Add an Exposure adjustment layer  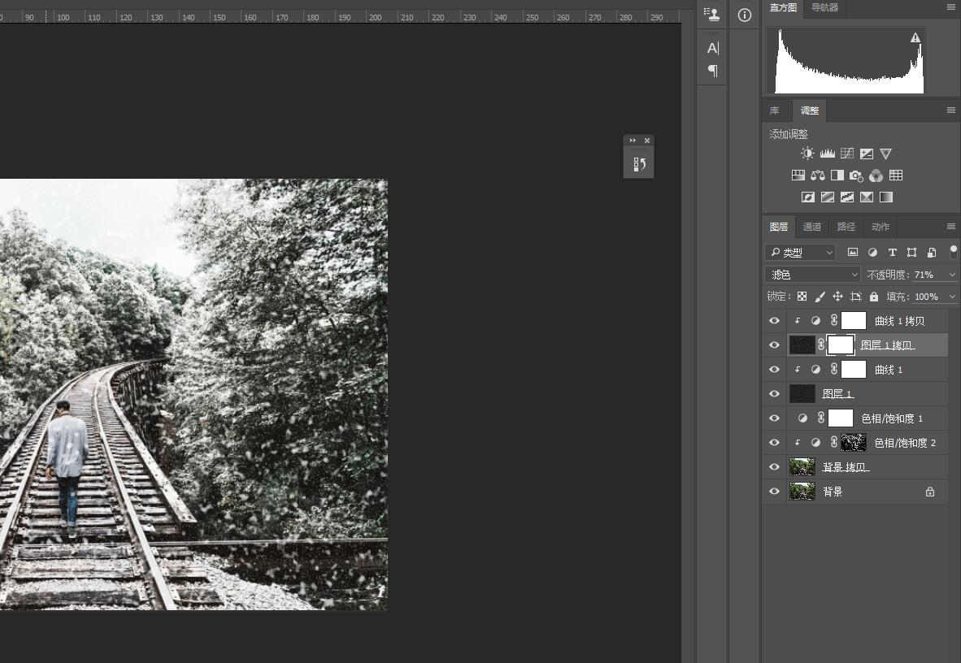pos(867,154)
